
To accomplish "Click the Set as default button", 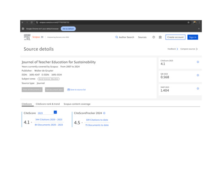I will point(68,28).
